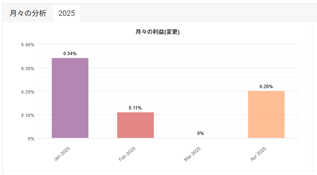The height and width of the screenshot is (175, 317).
Task: Click the 月々の分析 heading tab
Action: pos(28,13)
